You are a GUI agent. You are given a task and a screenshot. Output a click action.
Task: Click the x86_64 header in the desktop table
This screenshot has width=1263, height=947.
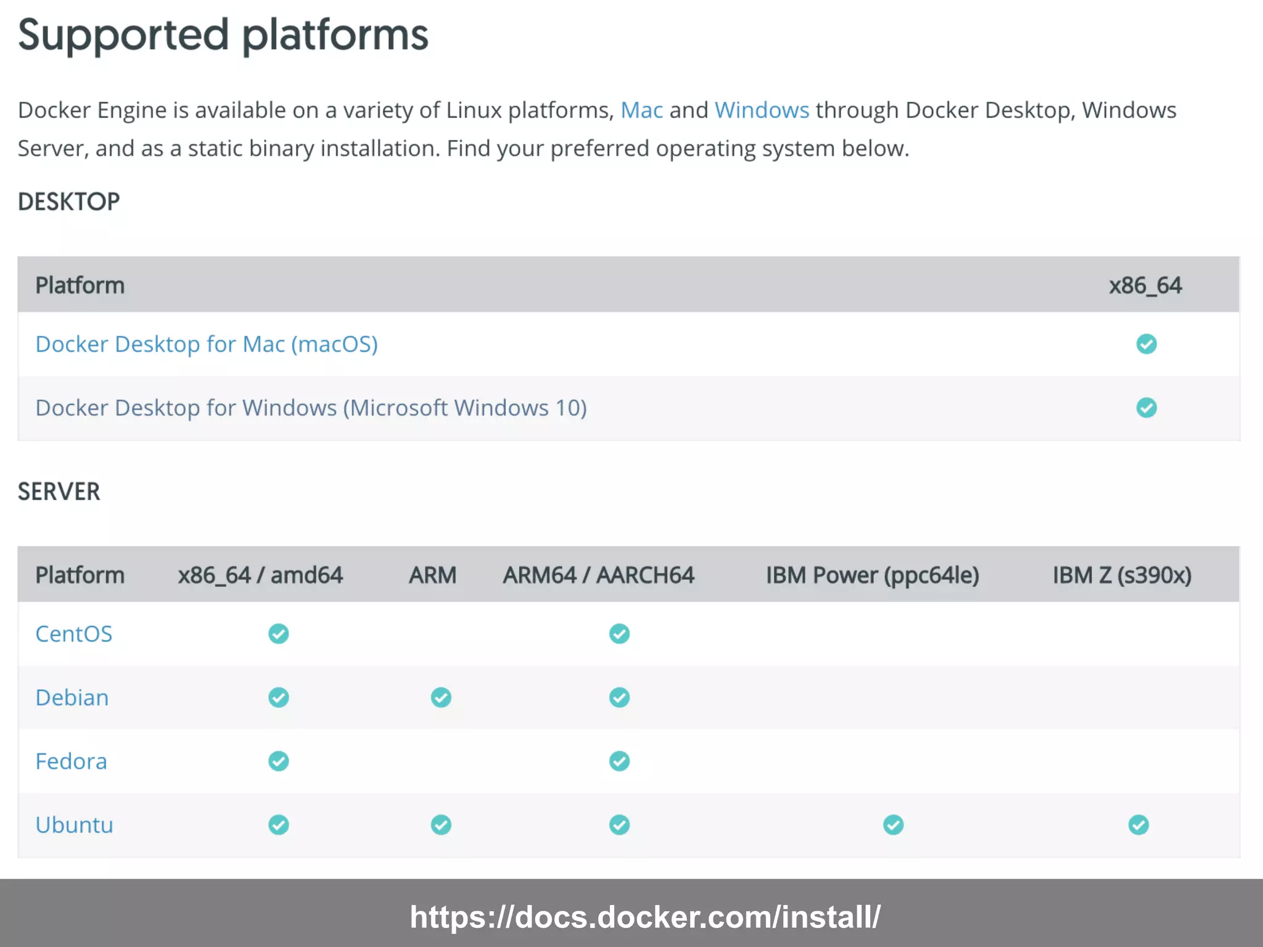[x=1145, y=285]
